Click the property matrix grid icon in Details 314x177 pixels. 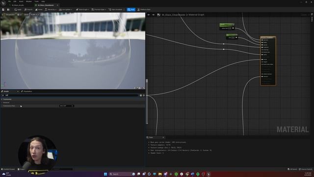click(x=141, y=95)
